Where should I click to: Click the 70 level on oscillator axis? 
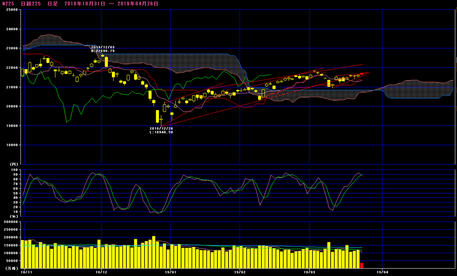tap(15, 184)
